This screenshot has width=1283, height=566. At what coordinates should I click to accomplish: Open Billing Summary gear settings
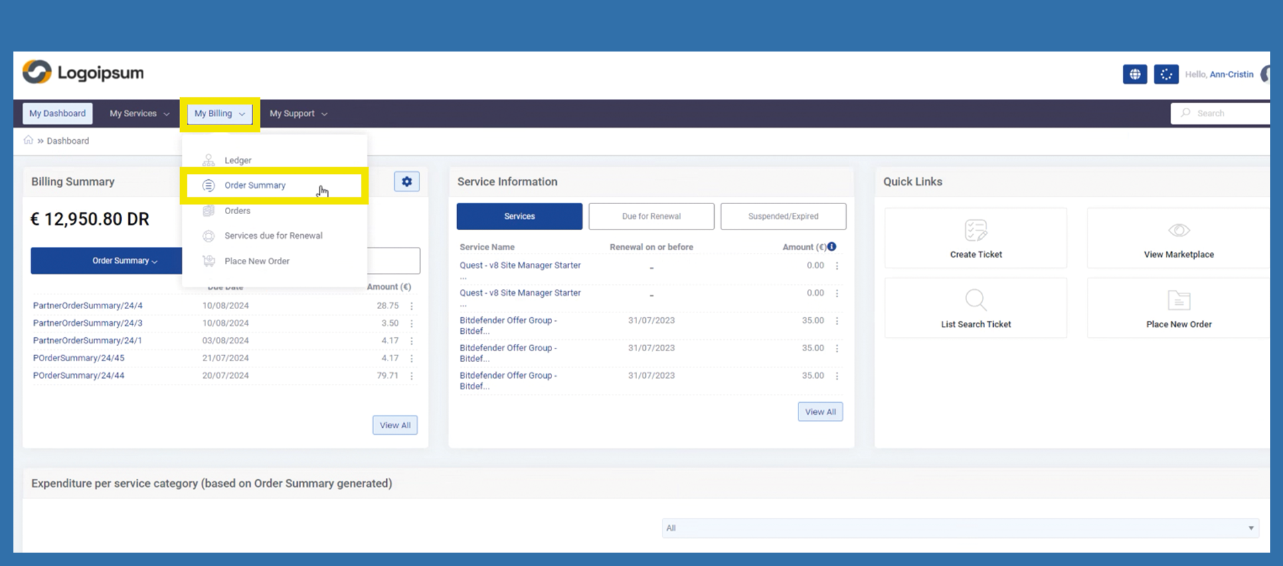point(406,182)
